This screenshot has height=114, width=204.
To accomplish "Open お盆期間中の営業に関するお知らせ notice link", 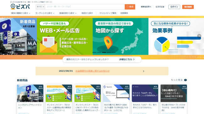I will (x=93, y=71).
